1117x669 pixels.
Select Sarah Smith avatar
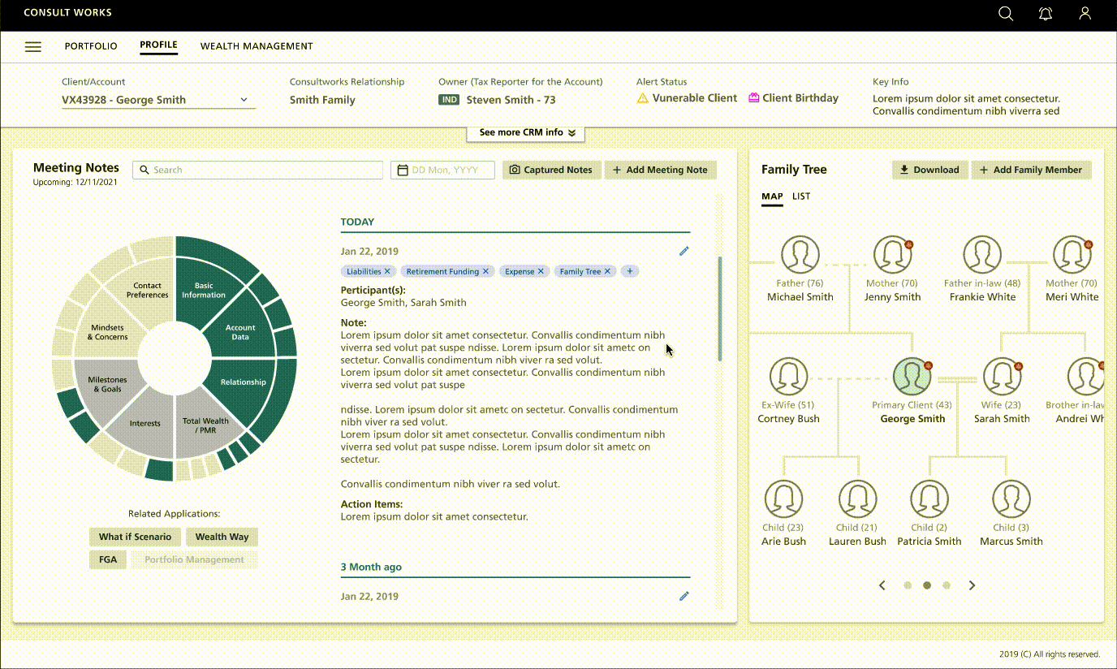pyautogui.click(x=1002, y=378)
